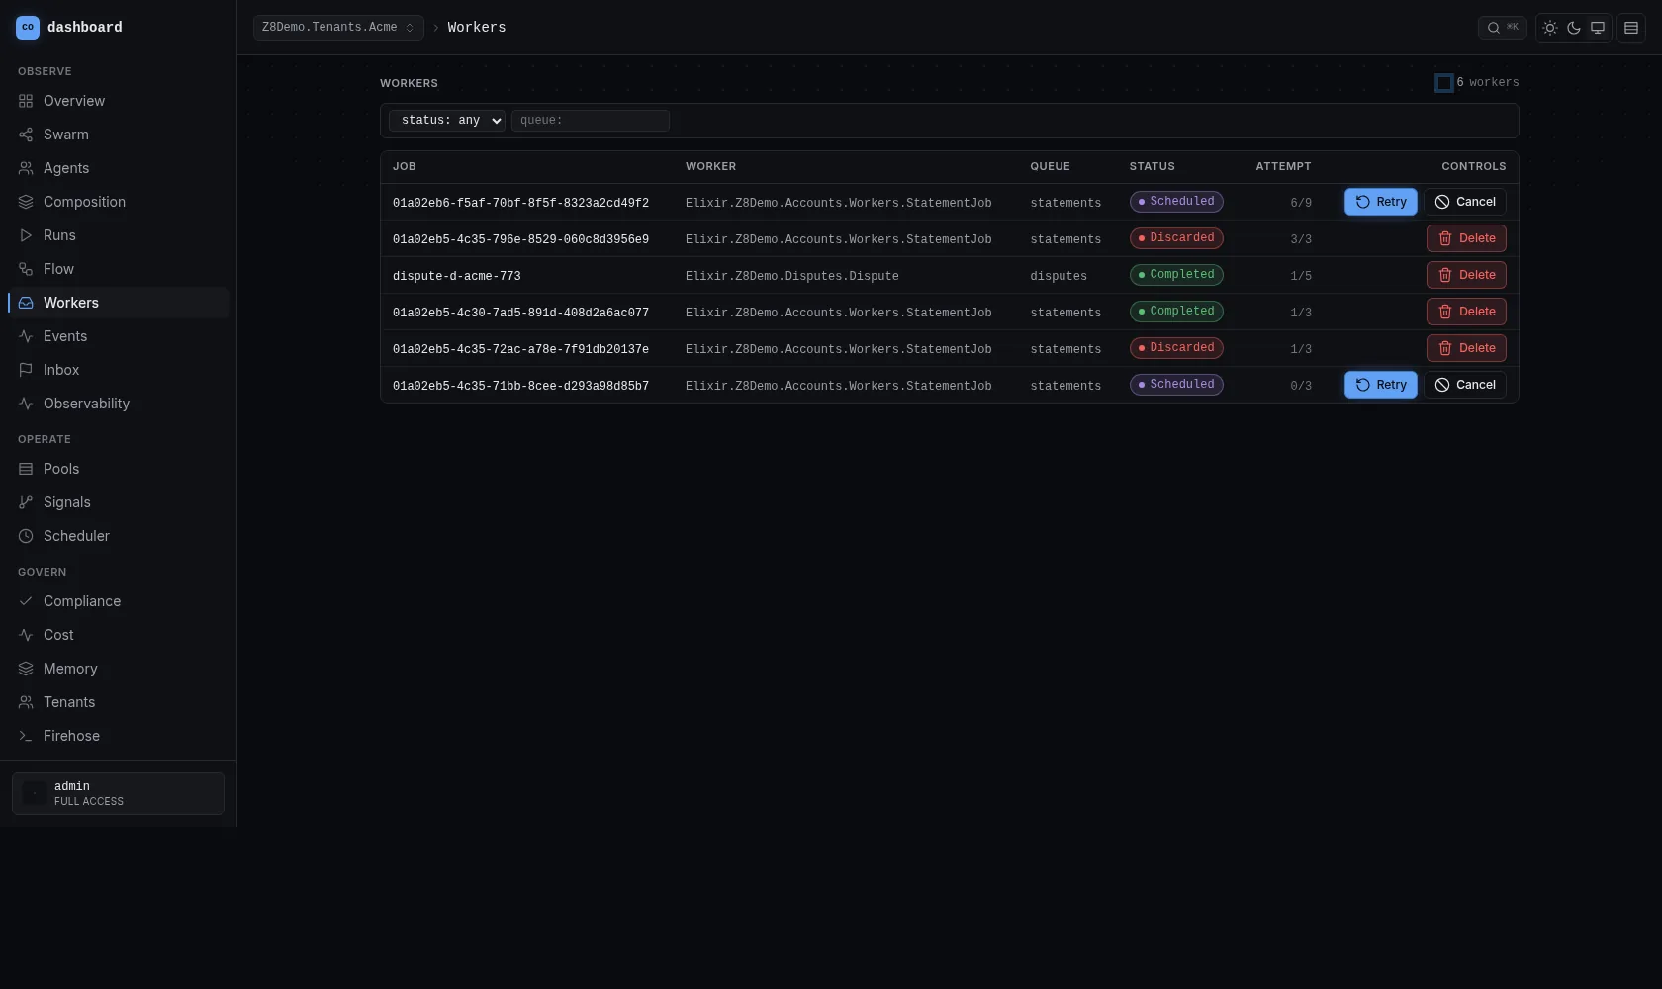1662x989 pixels.
Task: Navigate to Composition
Action: 119,202
